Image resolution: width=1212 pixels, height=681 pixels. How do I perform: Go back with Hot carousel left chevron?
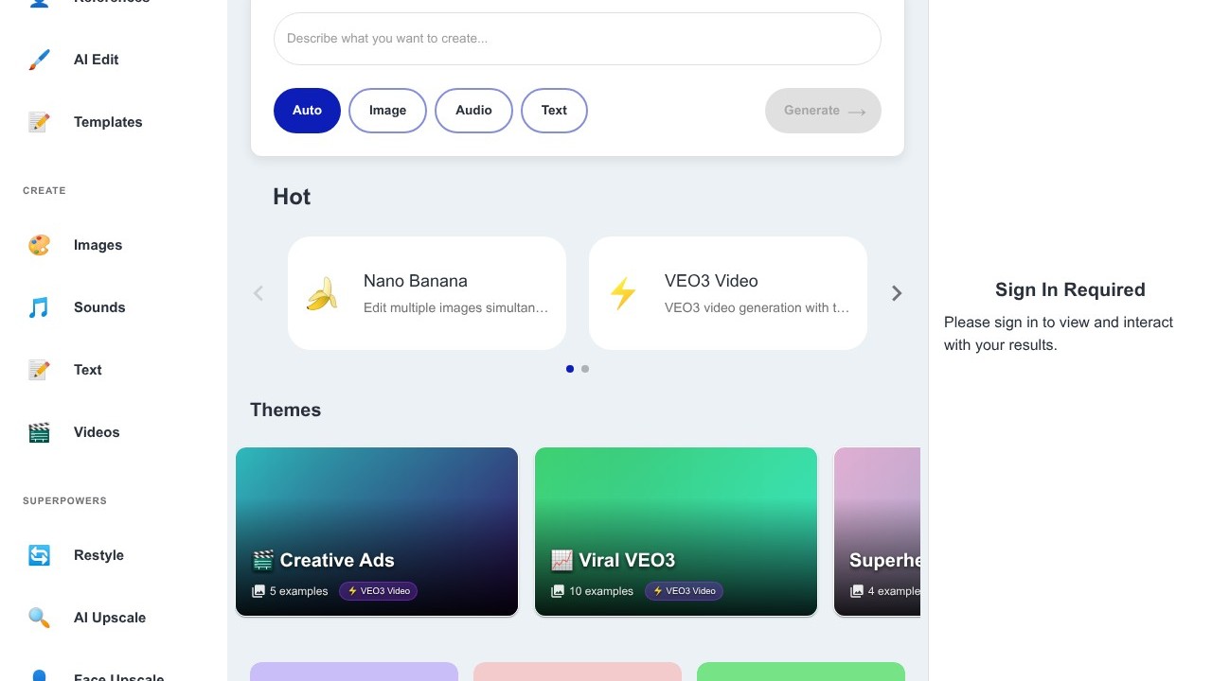pos(258,293)
